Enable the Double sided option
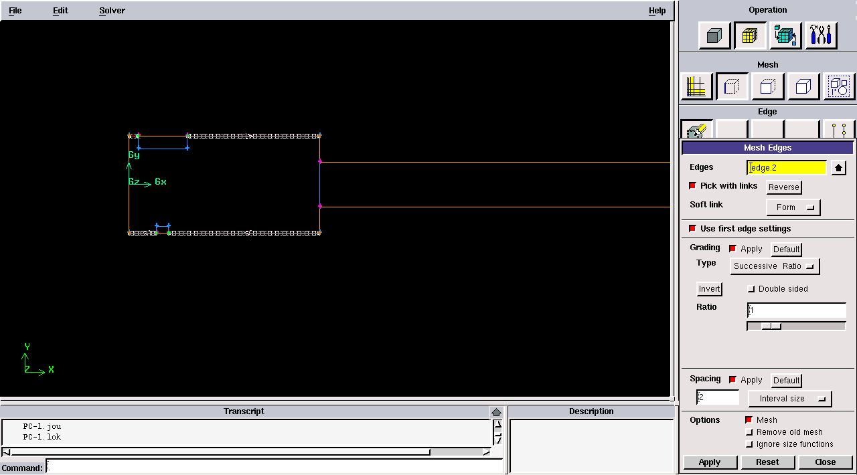The height and width of the screenshot is (475, 857). pyautogui.click(x=751, y=289)
